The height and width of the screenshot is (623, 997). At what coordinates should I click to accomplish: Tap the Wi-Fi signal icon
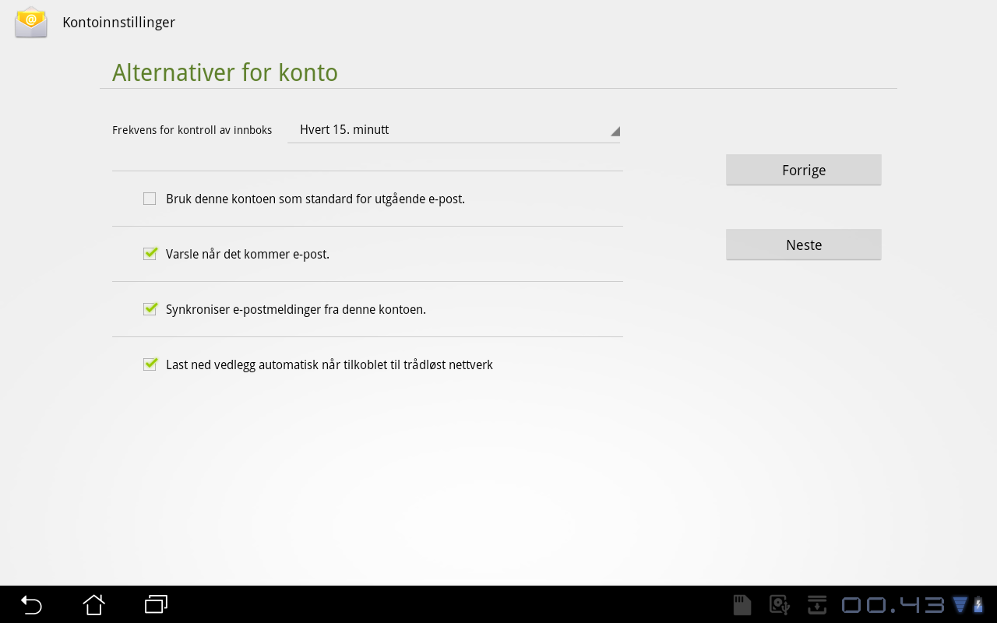960,604
